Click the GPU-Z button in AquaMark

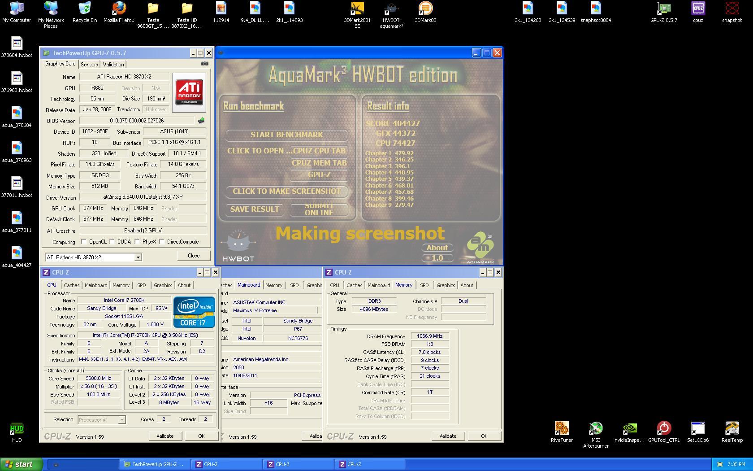[x=319, y=175]
